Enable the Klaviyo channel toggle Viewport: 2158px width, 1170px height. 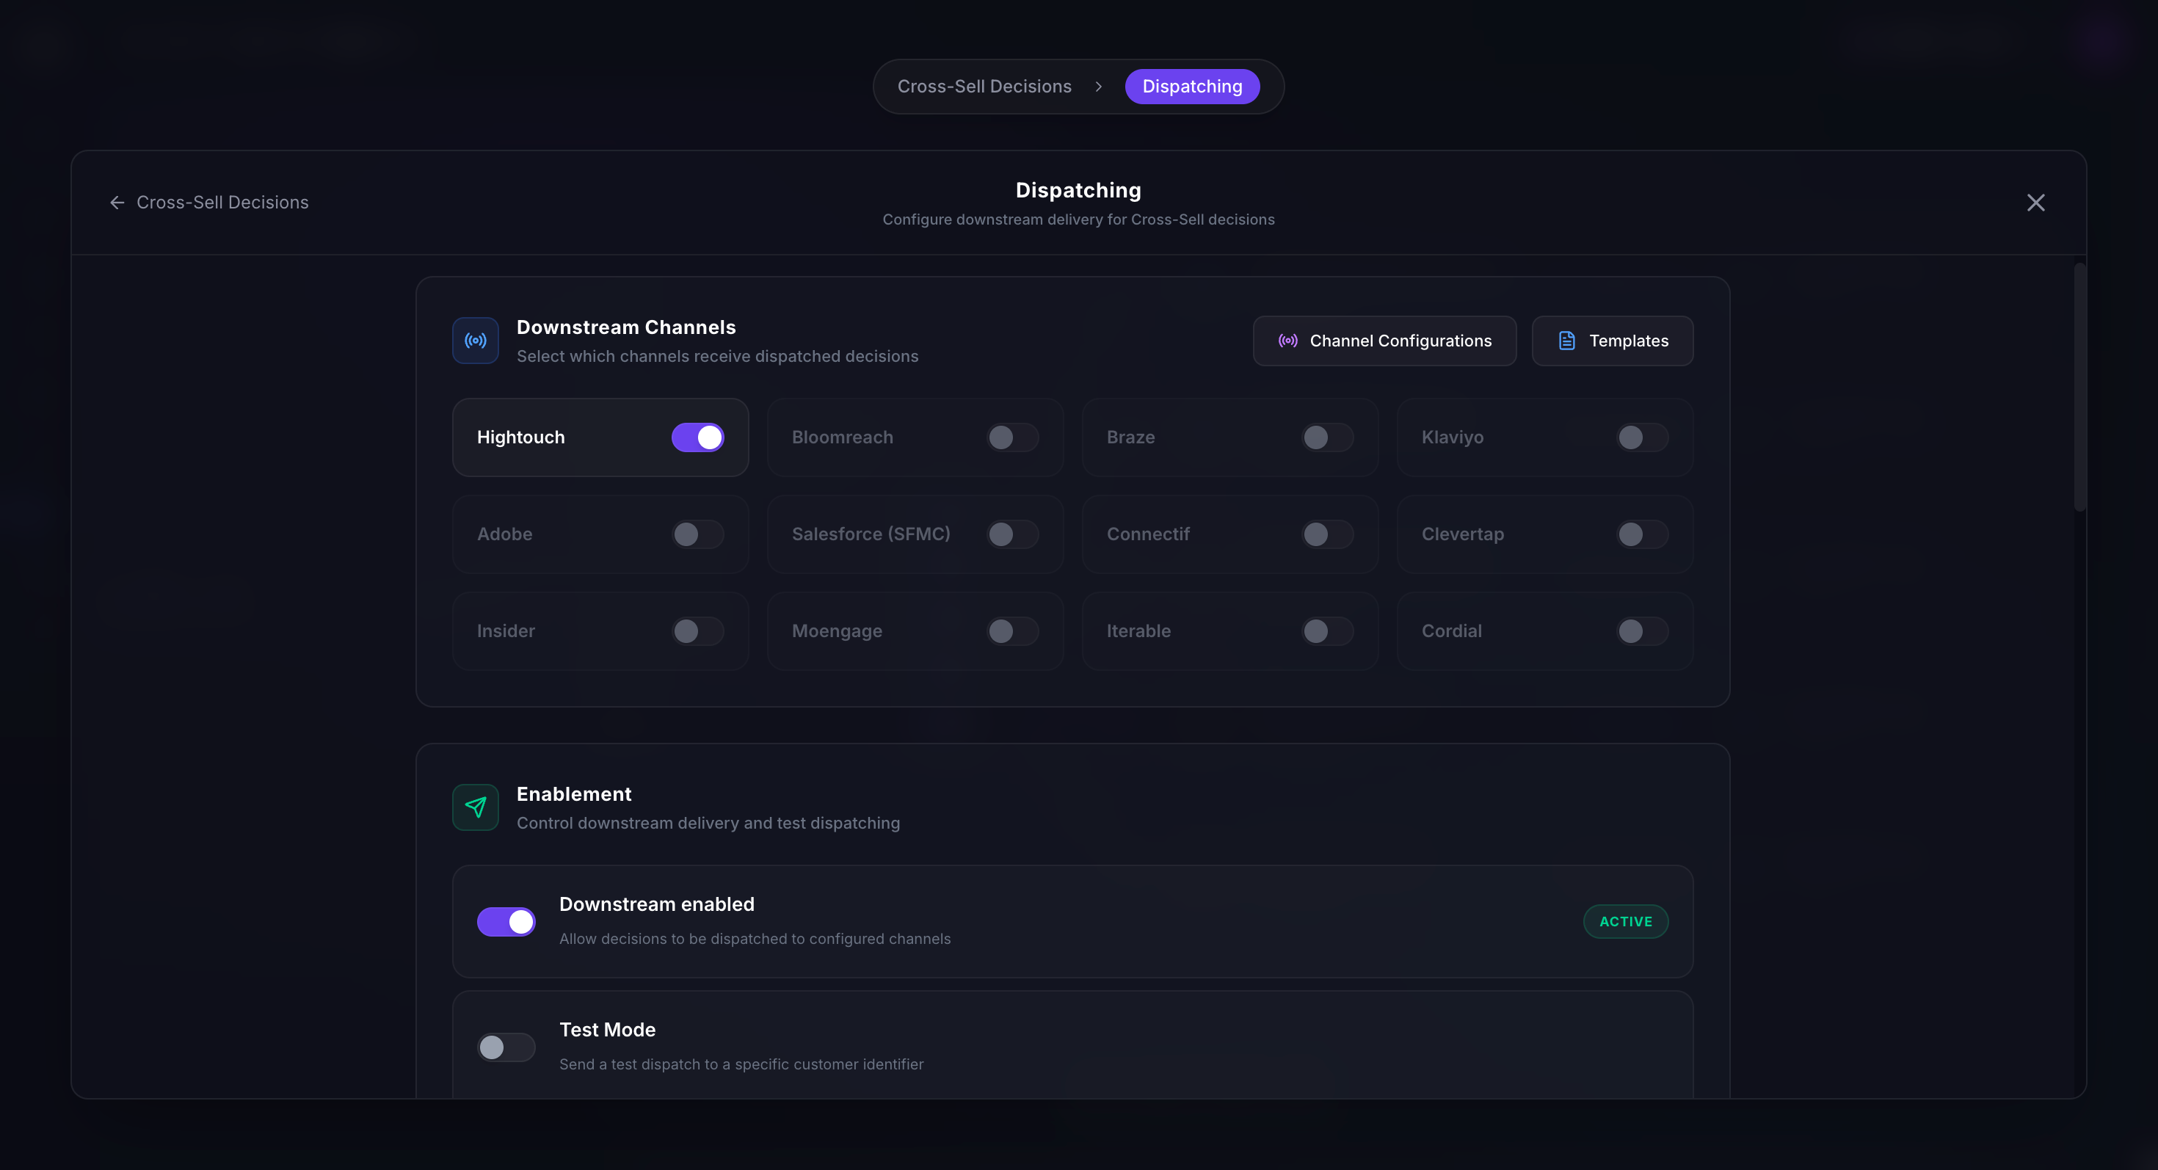point(1641,437)
